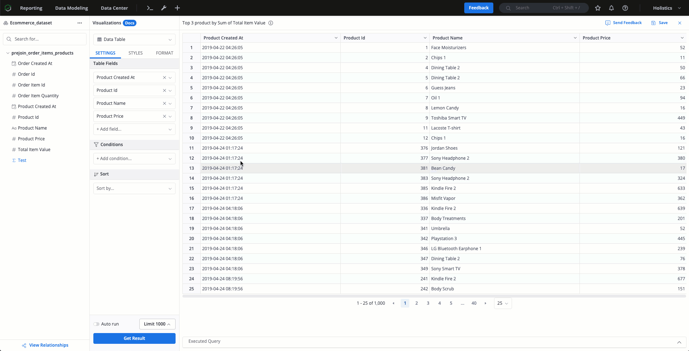
Task: Click the dataset Search for field
Action: (x=45, y=39)
